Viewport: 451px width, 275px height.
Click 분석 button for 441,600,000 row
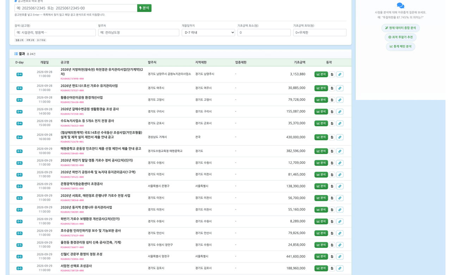tap(321, 256)
